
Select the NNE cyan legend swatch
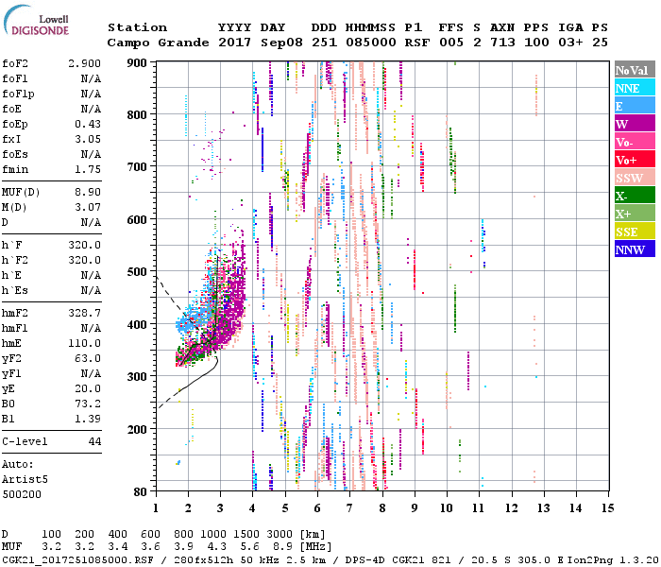(x=635, y=88)
